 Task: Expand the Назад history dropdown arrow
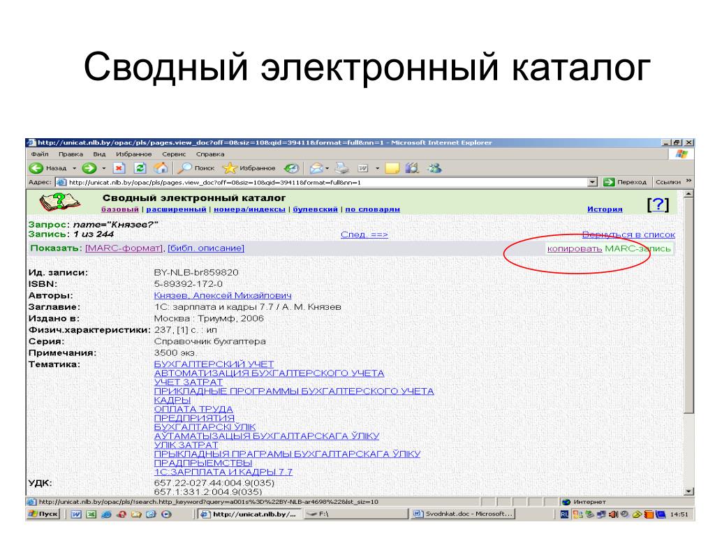(74, 169)
